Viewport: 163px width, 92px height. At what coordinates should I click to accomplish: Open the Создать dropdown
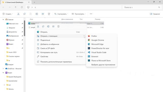click(8, 14)
